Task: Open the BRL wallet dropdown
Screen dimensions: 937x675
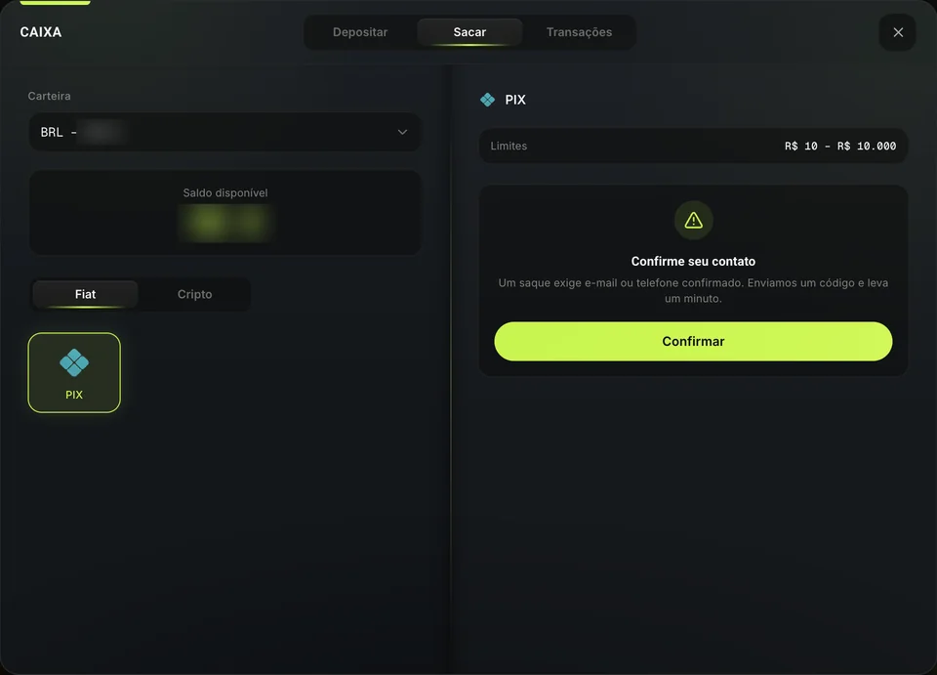Action: pyautogui.click(x=224, y=132)
